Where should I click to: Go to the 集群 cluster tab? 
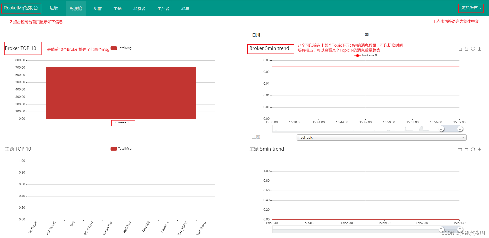click(98, 8)
